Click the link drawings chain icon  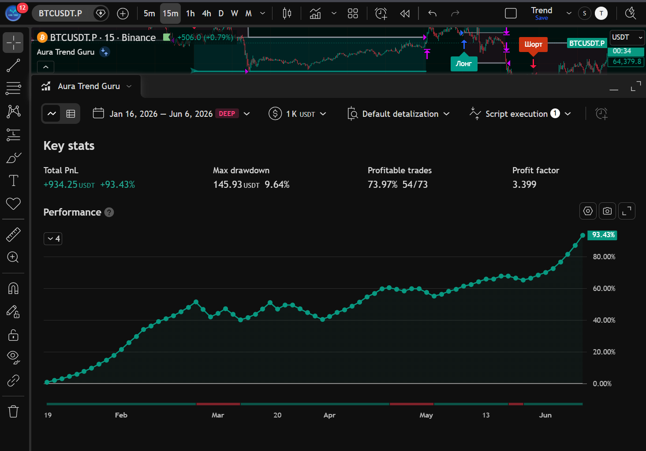tap(13, 380)
